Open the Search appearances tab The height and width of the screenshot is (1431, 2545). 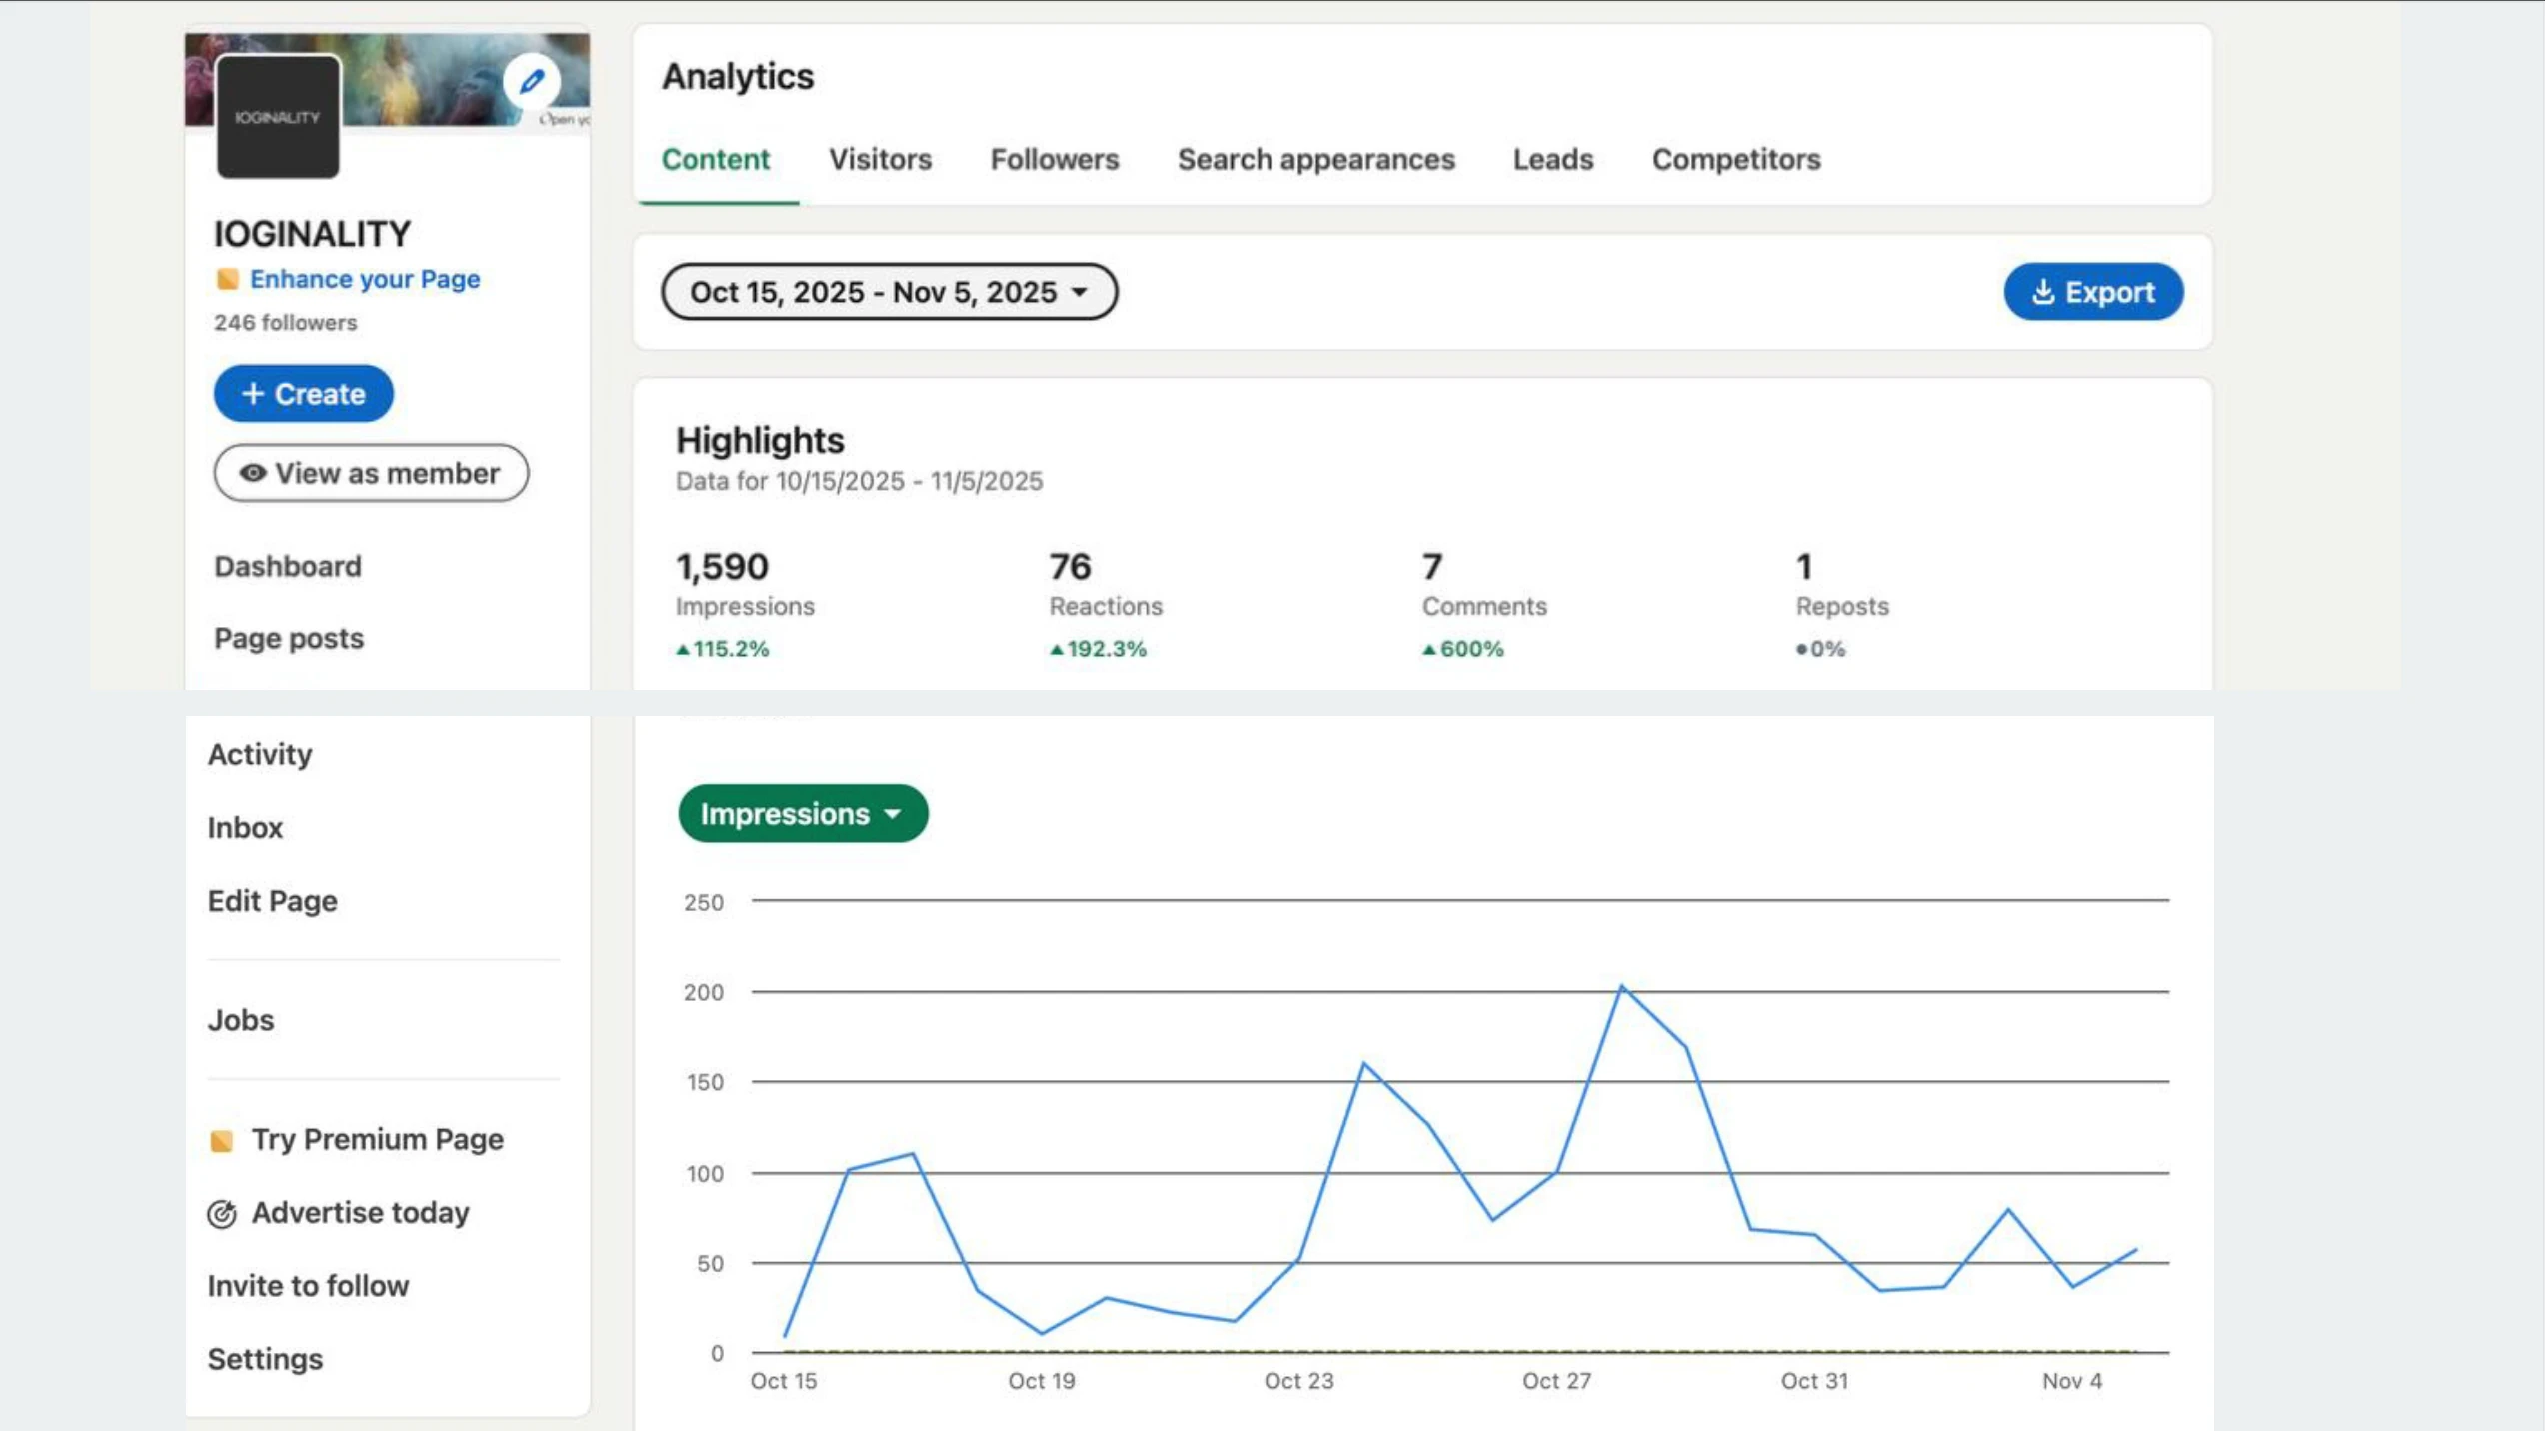pyautogui.click(x=1315, y=160)
